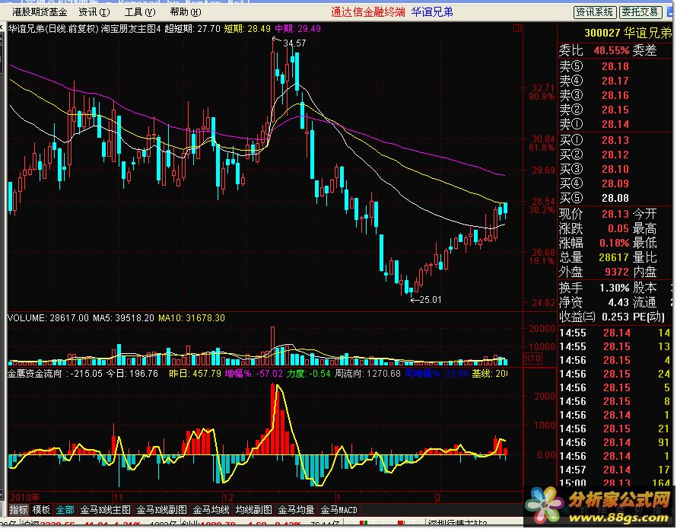
Task: Open the 资讯(I) menu
Action: tap(94, 12)
